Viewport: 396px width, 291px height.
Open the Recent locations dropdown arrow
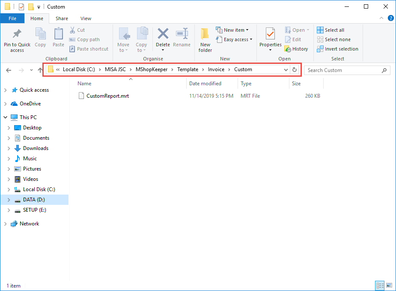click(x=31, y=70)
